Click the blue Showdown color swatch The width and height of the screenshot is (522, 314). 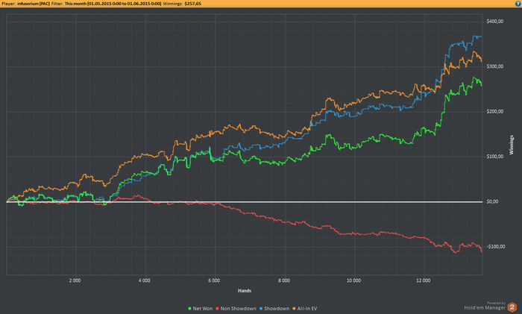pyautogui.click(x=261, y=309)
